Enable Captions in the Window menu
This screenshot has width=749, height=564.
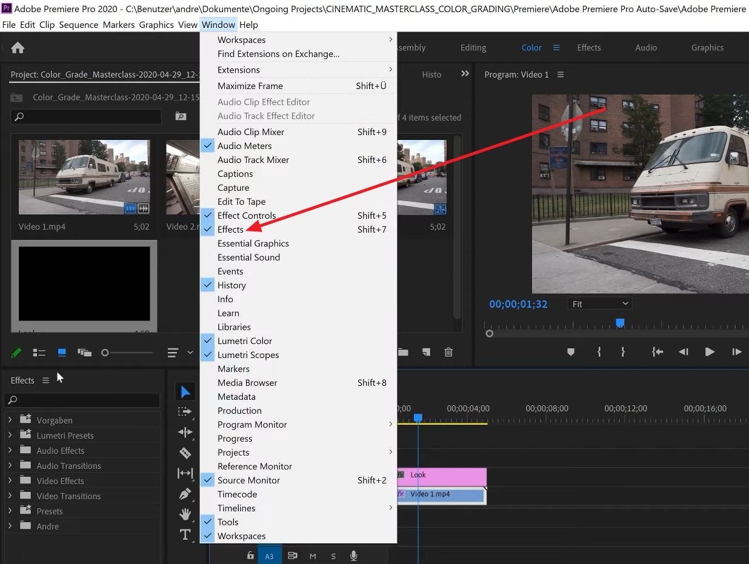tap(235, 173)
